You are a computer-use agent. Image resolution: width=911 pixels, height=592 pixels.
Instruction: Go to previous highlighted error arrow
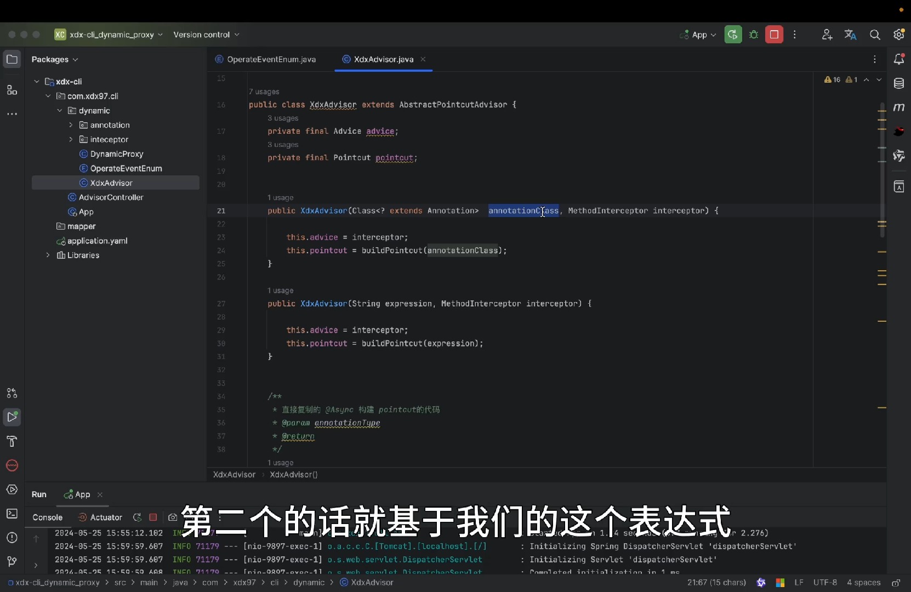click(x=867, y=79)
